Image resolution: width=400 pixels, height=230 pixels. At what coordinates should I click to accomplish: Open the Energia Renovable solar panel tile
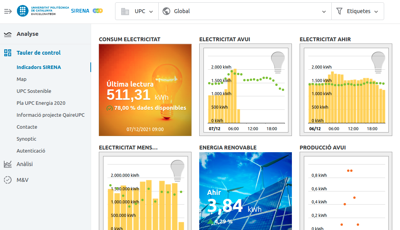click(x=246, y=191)
